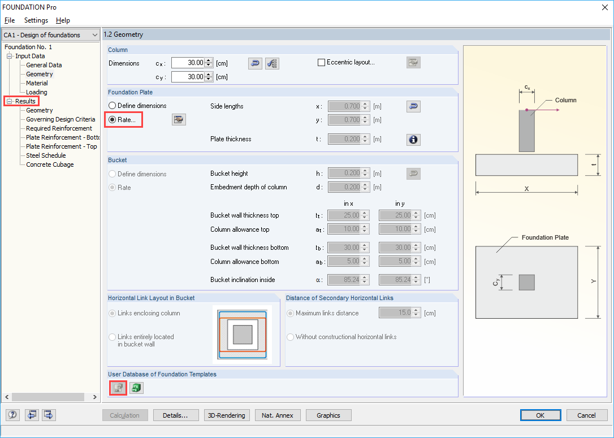
Task: Select Material under Input Data
Action: [x=37, y=83]
